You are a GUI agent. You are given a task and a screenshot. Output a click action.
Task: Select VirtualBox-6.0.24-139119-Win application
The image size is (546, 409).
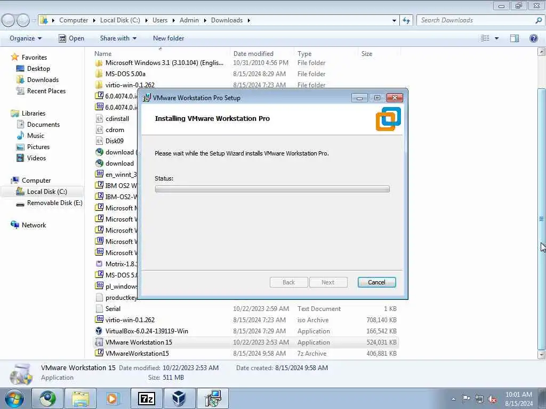click(147, 331)
